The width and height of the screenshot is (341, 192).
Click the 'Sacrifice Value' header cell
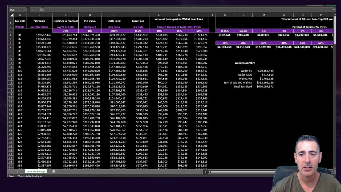[x=39, y=27]
